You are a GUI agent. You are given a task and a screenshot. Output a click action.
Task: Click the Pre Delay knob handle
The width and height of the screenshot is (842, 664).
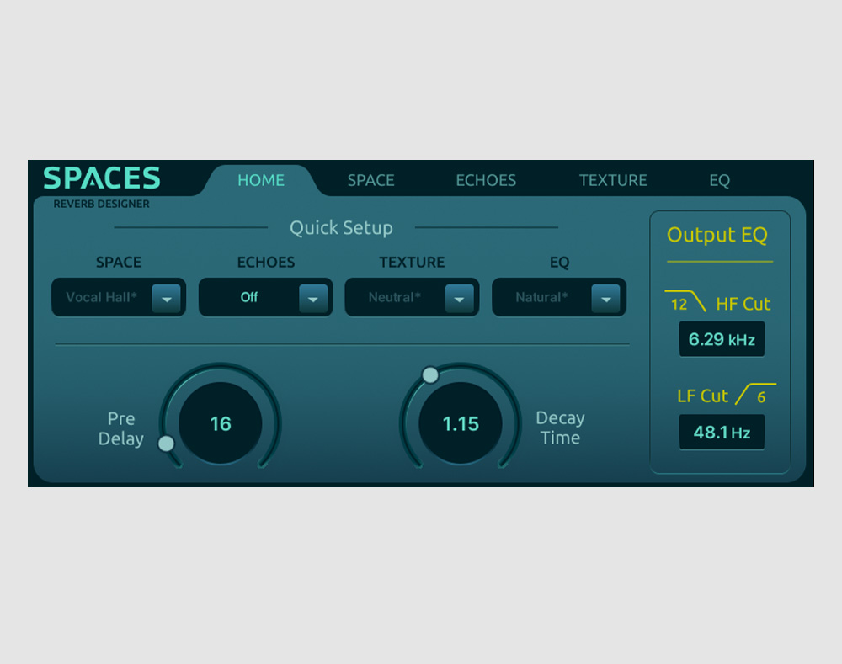pos(167,444)
